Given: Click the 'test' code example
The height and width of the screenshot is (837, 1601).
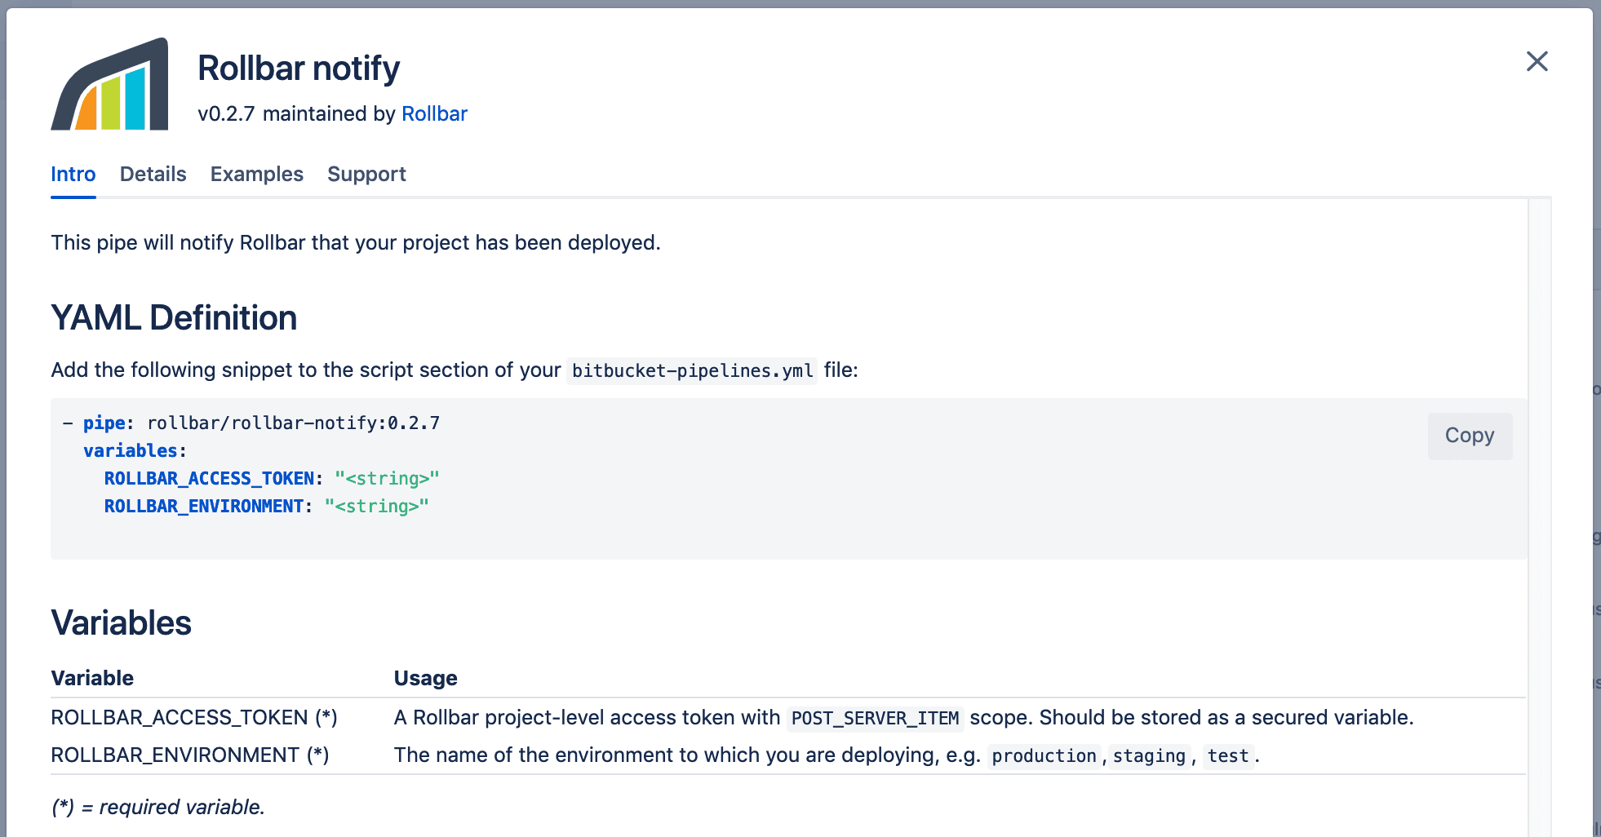Looking at the screenshot, I should 1228,755.
